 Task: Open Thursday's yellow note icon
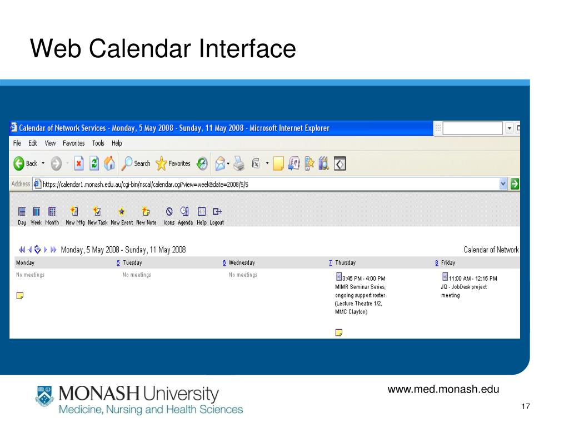339,332
